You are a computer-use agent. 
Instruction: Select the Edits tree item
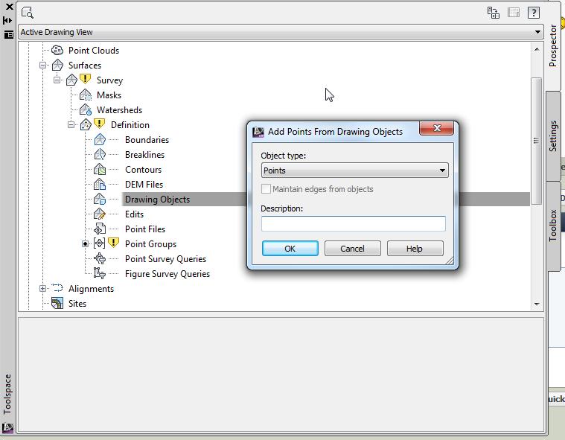pyautogui.click(x=135, y=214)
